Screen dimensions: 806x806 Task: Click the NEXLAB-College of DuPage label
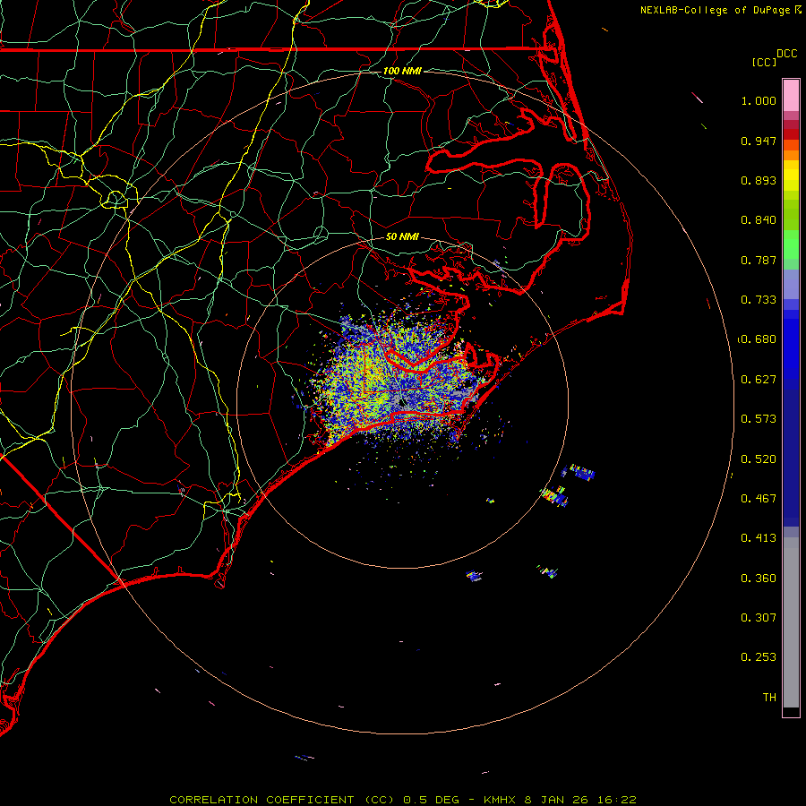[x=721, y=10]
